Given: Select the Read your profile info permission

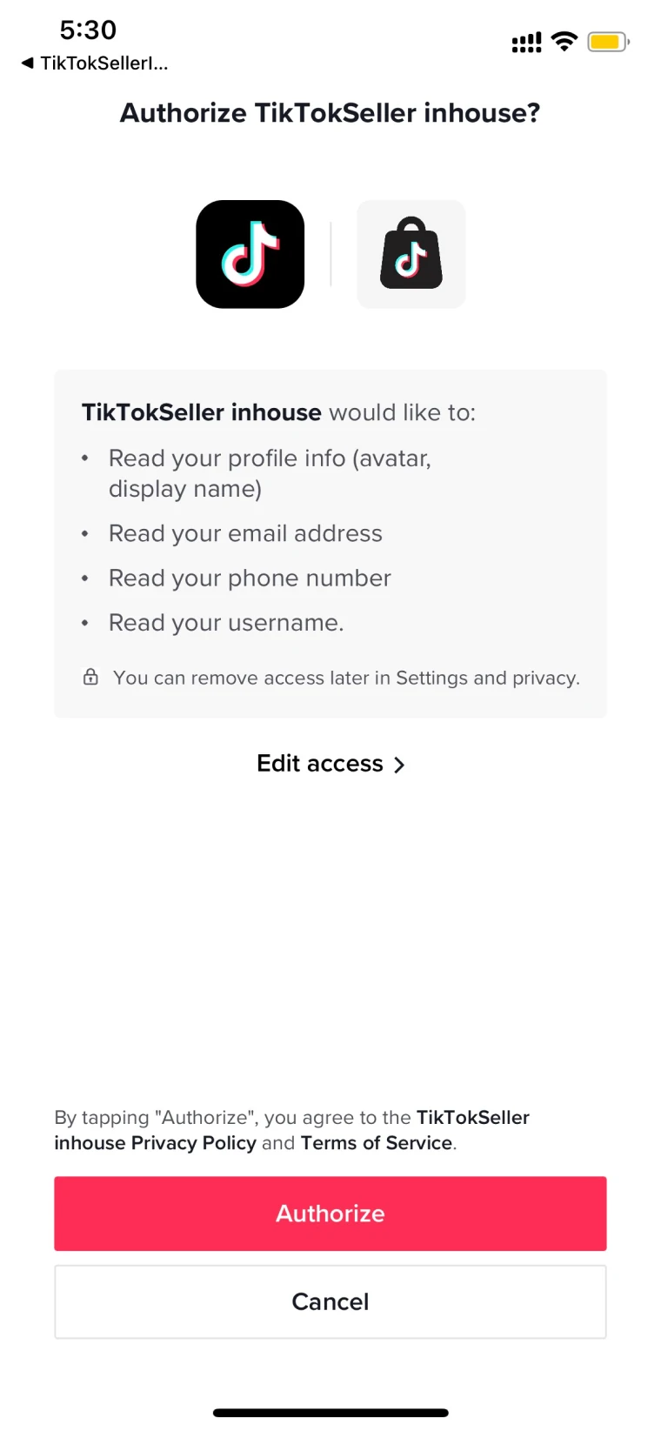Looking at the screenshot, I should pyautogui.click(x=270, y=473).
